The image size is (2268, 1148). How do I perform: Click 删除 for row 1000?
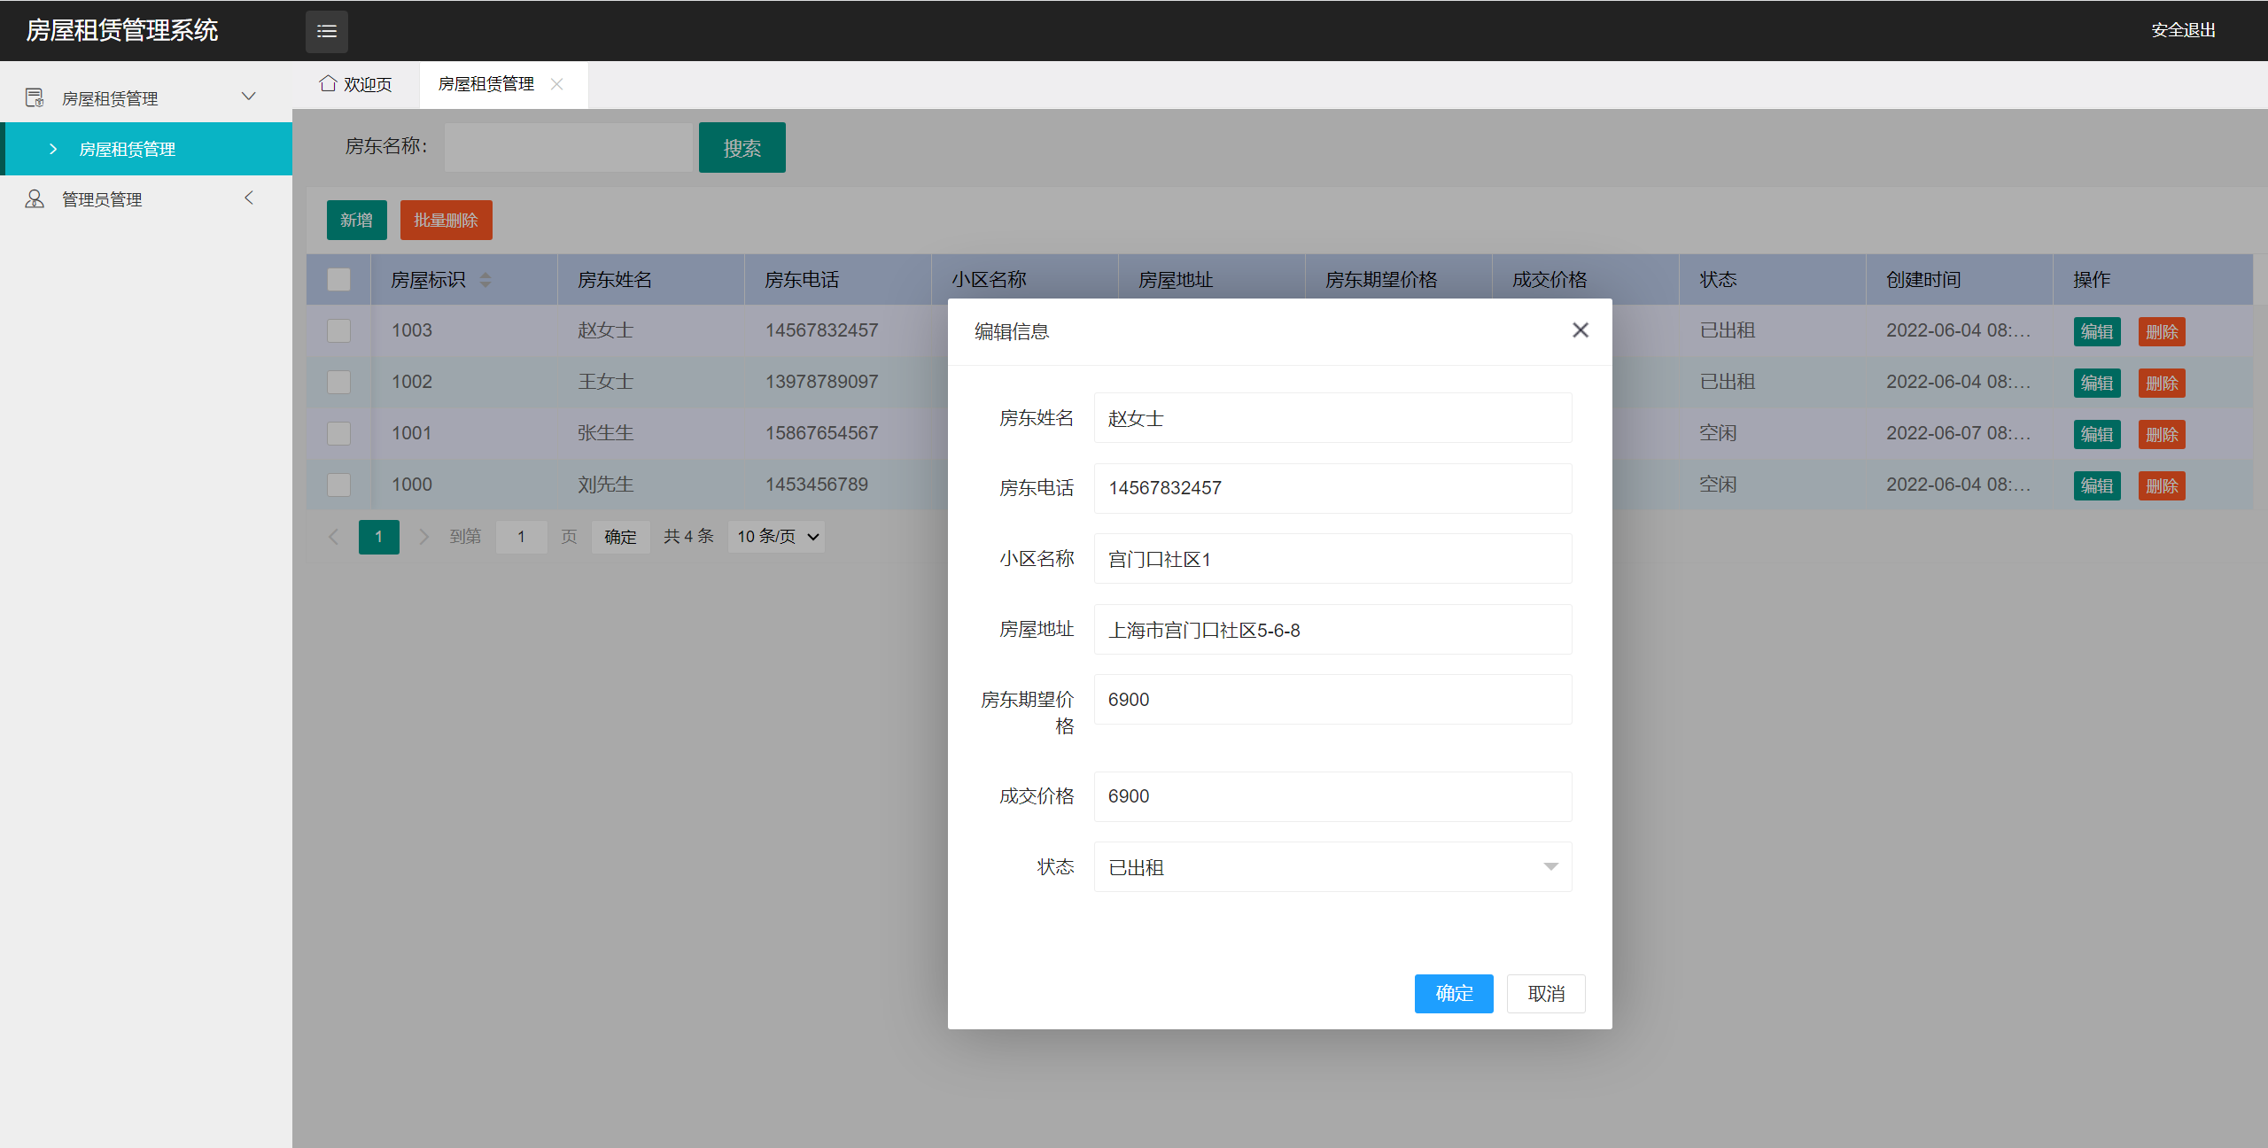[x=2162, y=486]
